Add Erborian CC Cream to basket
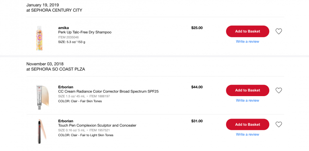Viewport: 309px width, 151px height. [x=247, y=91]
